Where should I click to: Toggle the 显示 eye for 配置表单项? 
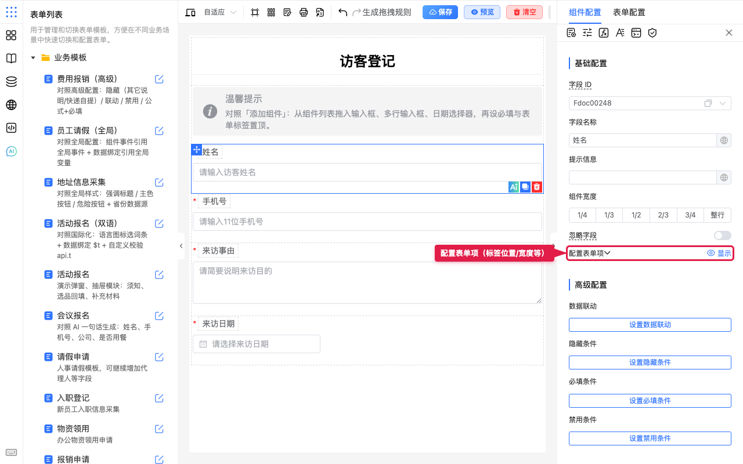click(x=719, y=253)
